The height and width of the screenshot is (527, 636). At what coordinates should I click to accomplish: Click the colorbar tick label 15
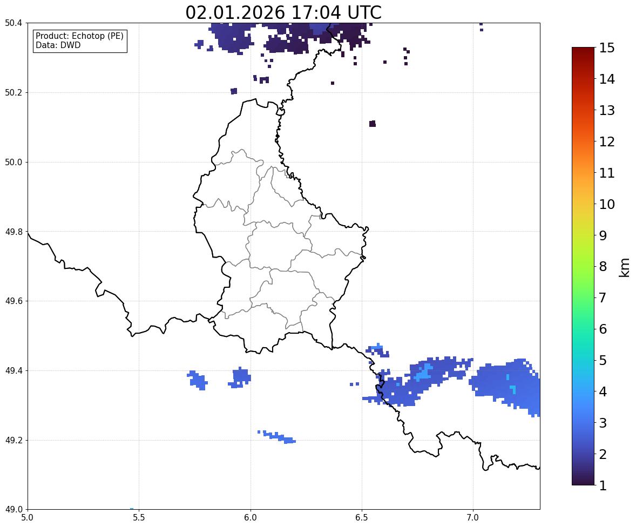coord(607,48)
